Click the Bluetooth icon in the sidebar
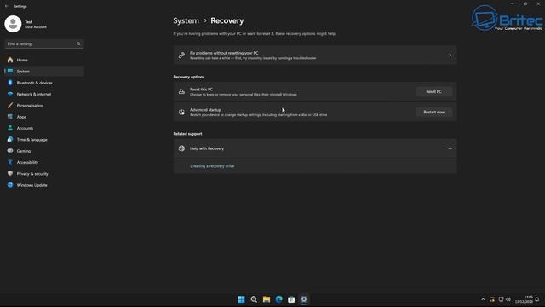Image resolution: width=545 pixels, height=307 pixels. pos(10,83)
